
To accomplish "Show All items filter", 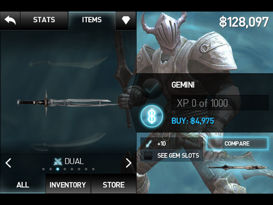I will tap(23, 185).
